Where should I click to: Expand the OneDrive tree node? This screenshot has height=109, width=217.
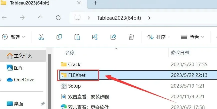tap(1, 80)
